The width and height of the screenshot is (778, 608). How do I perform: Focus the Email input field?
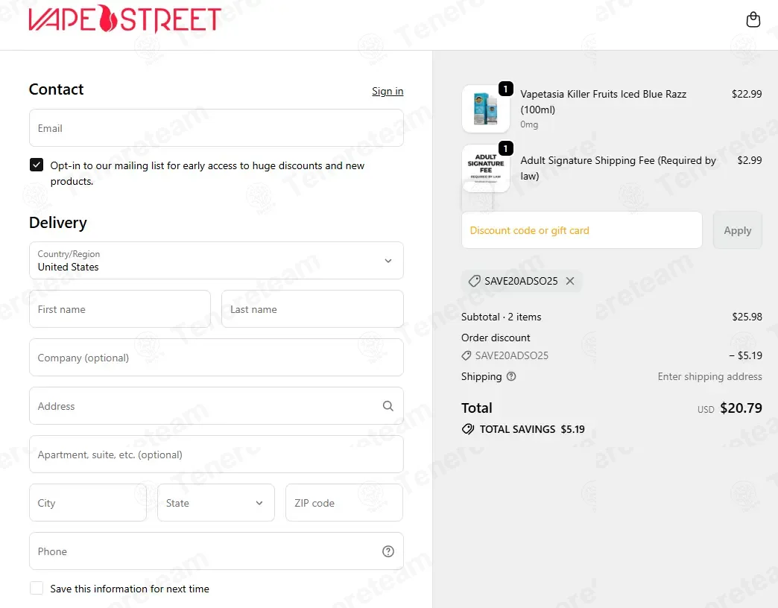pos(216,128)
